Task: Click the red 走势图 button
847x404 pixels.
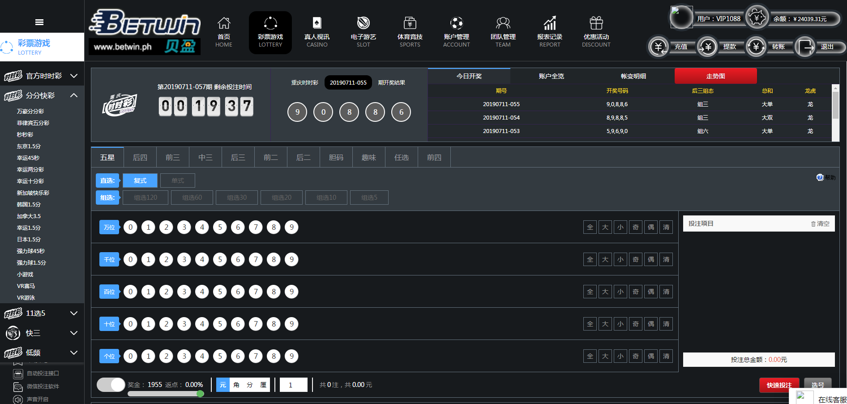Action: (715, 76)
